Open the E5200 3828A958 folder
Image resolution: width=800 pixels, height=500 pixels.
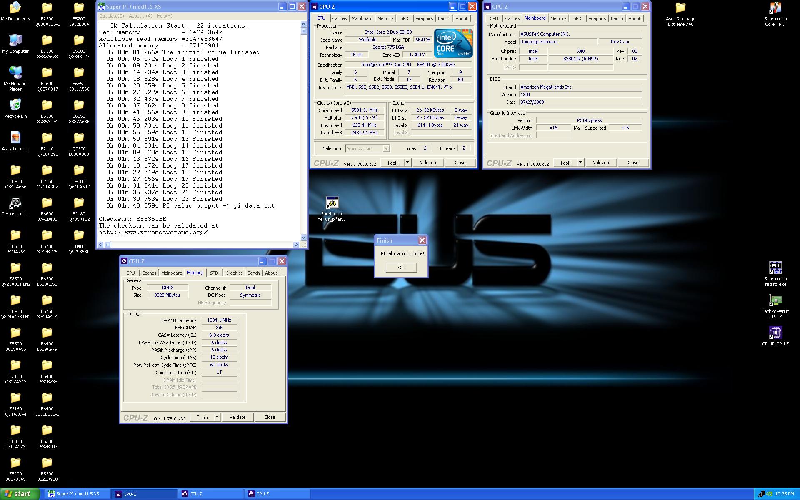[x=47, y=470]
